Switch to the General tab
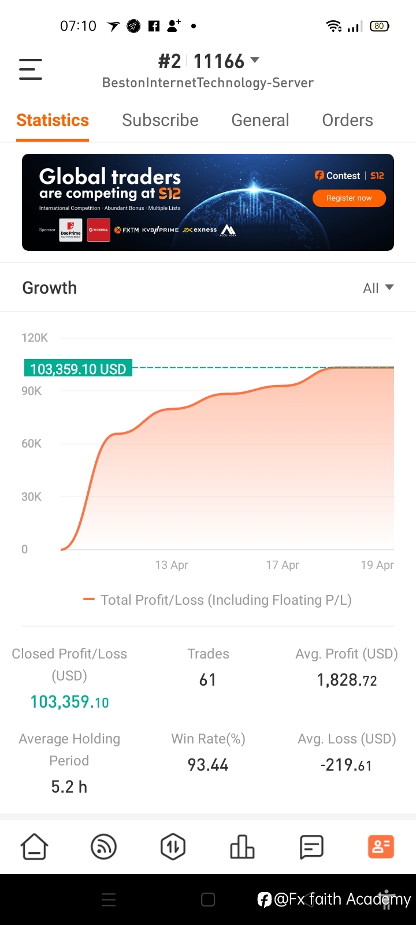This screenshot has height=925, width=416. point(260,120)
